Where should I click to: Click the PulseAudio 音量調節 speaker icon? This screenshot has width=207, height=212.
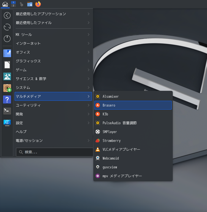98,123
